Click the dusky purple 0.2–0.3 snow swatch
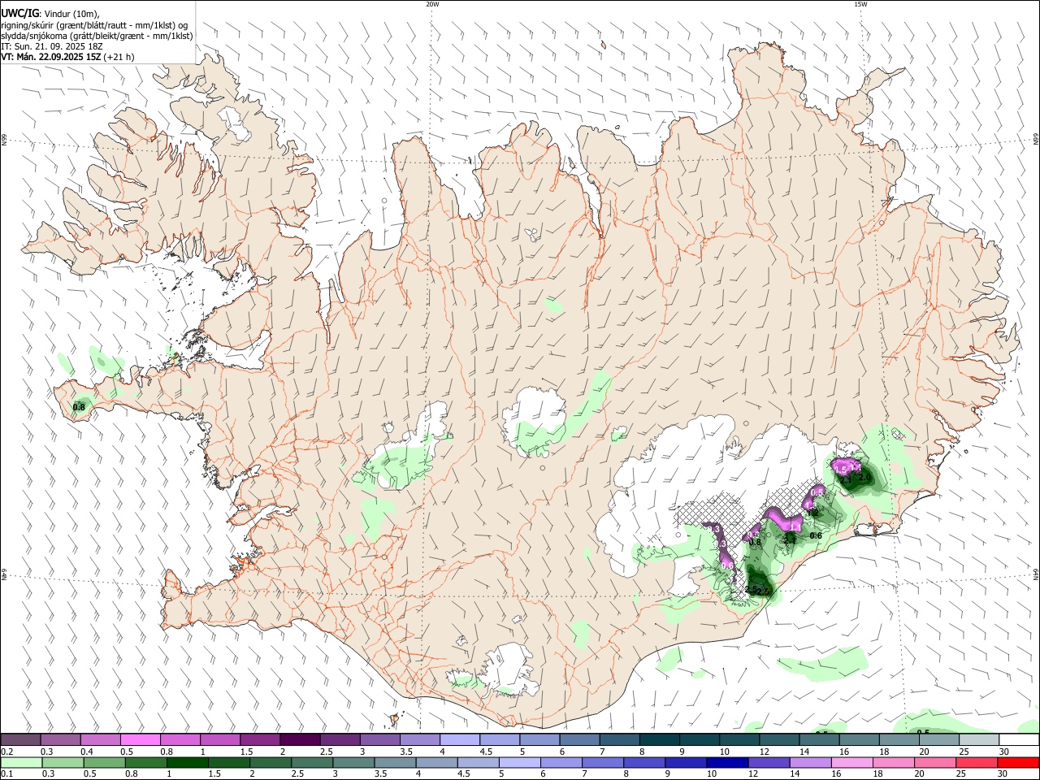 pyautogui.click(x=20, y=740)
